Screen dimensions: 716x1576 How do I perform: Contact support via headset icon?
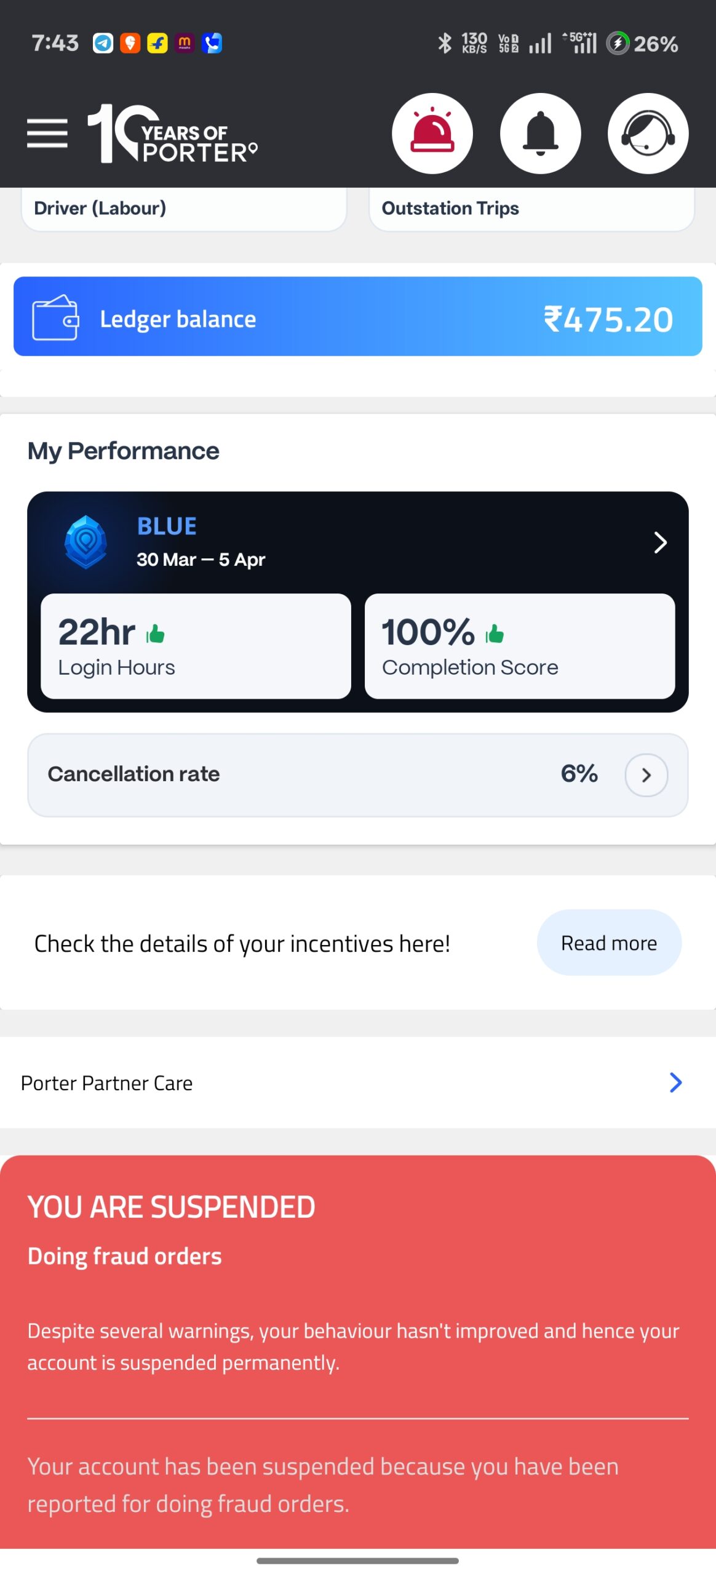648,134
